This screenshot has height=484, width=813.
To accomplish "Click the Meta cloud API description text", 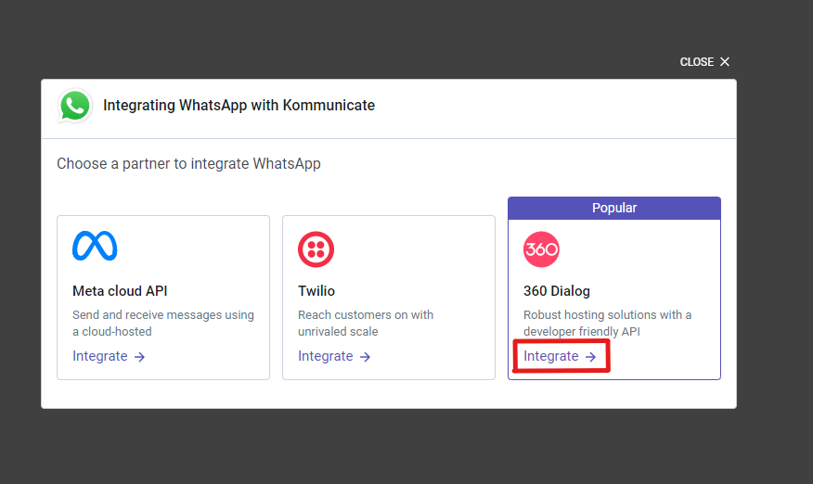I will coord(163,323).
